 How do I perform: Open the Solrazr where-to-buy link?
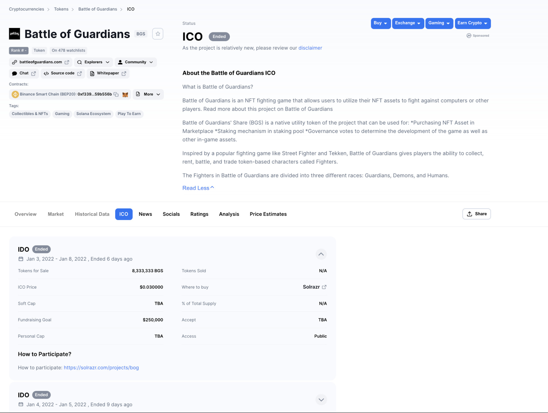tap(315, 287)
